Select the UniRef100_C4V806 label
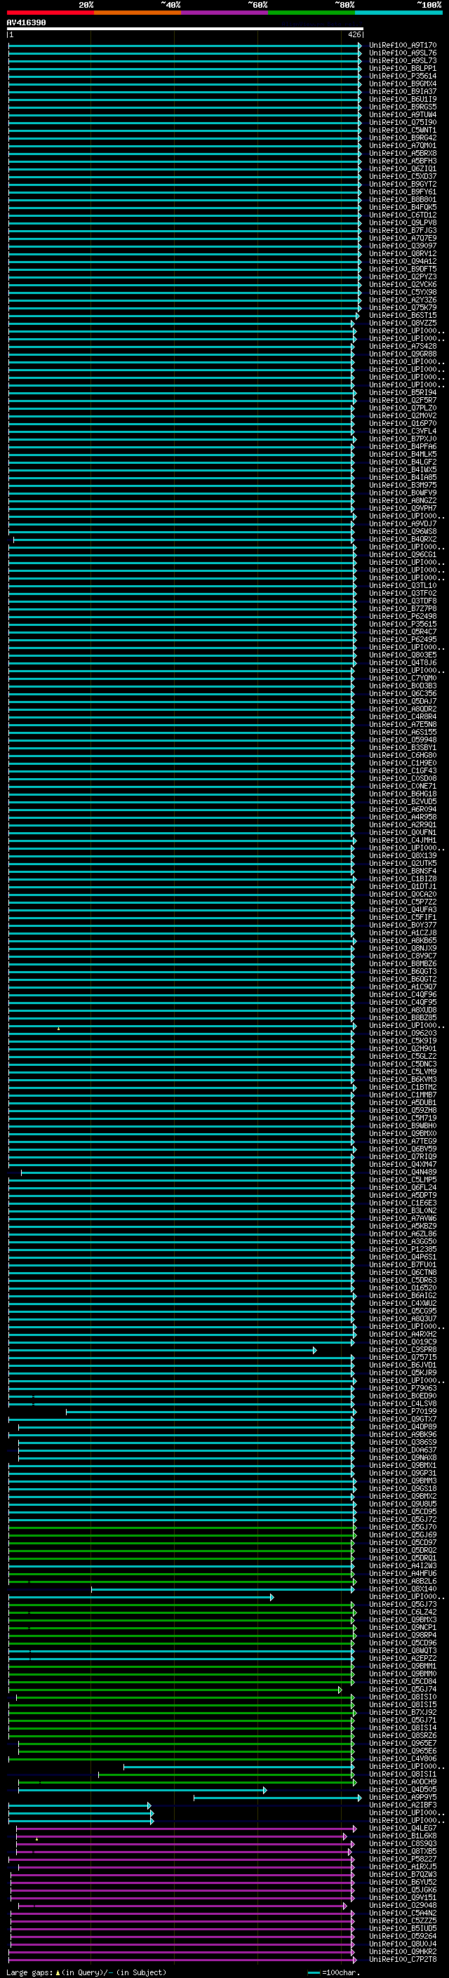This screenshot has height=1978, width=449. (x=402, y=1759)
